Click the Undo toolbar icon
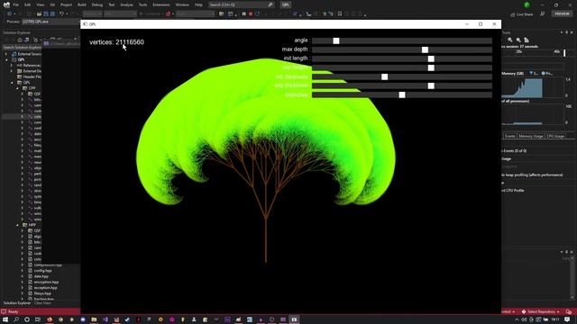The image size is (577, 324). pos(61,14)
